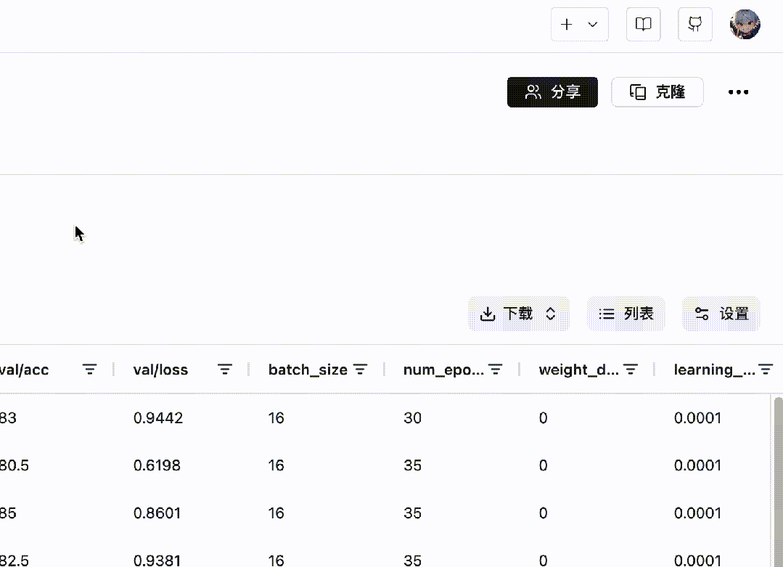Click the filter icon on num_epochs column

tap(496, 370)
